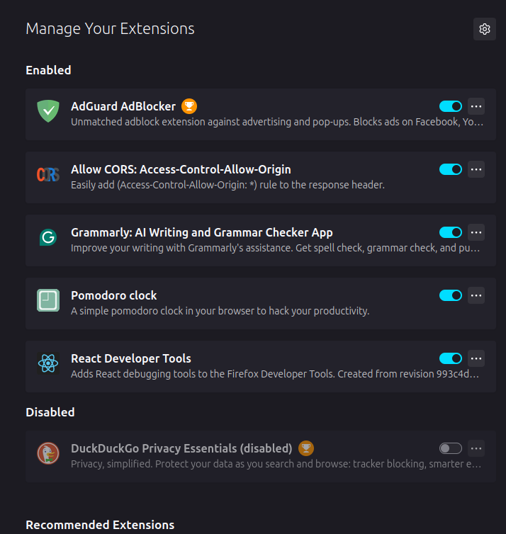Click AdGuard's recommended trophy badge
This screenshot has width=506, height=534.
pyautogui.click(x=189, y=106)
